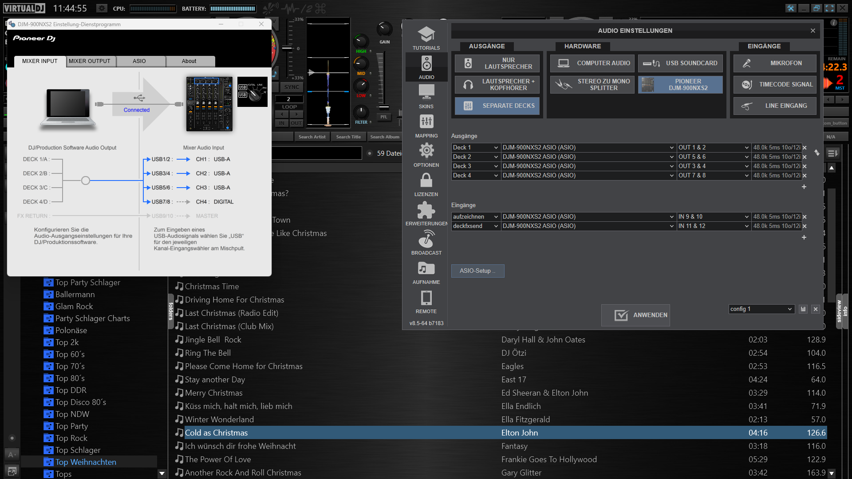Image resolution: width=852 pixels, height=479 pixels.
Task: Select Stereo zu Mono Splitter option
Action: pyautogui.click(x=592, y=85)
